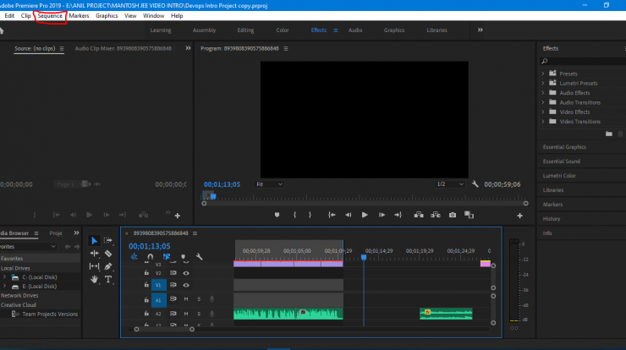Open the Markers menu
Image resolution: width=626 pixels, height=350 pixels.
[x=79, y=16]
